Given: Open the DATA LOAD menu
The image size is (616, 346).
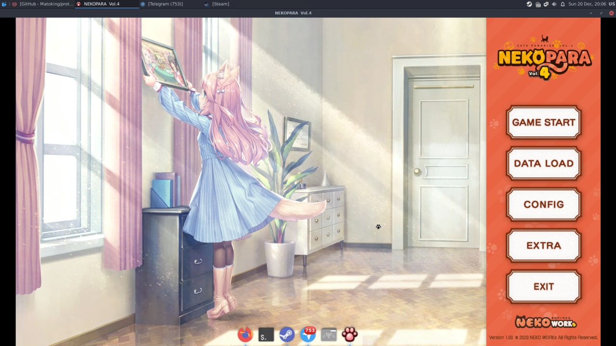Looking at the screenshot, I should (x=543, y=163).
